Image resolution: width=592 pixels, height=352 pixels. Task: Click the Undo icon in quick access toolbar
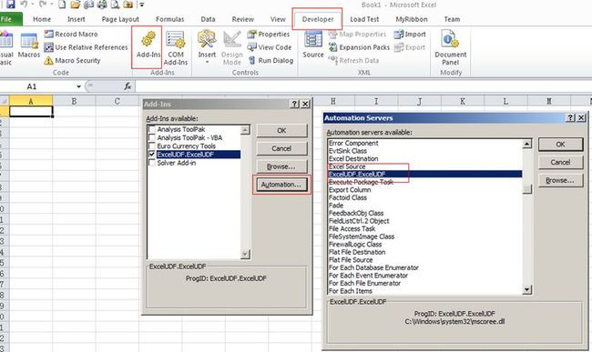click(x=24, y=5)
